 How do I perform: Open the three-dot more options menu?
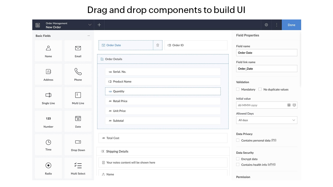pyautogui.click(x=277, y=25)
